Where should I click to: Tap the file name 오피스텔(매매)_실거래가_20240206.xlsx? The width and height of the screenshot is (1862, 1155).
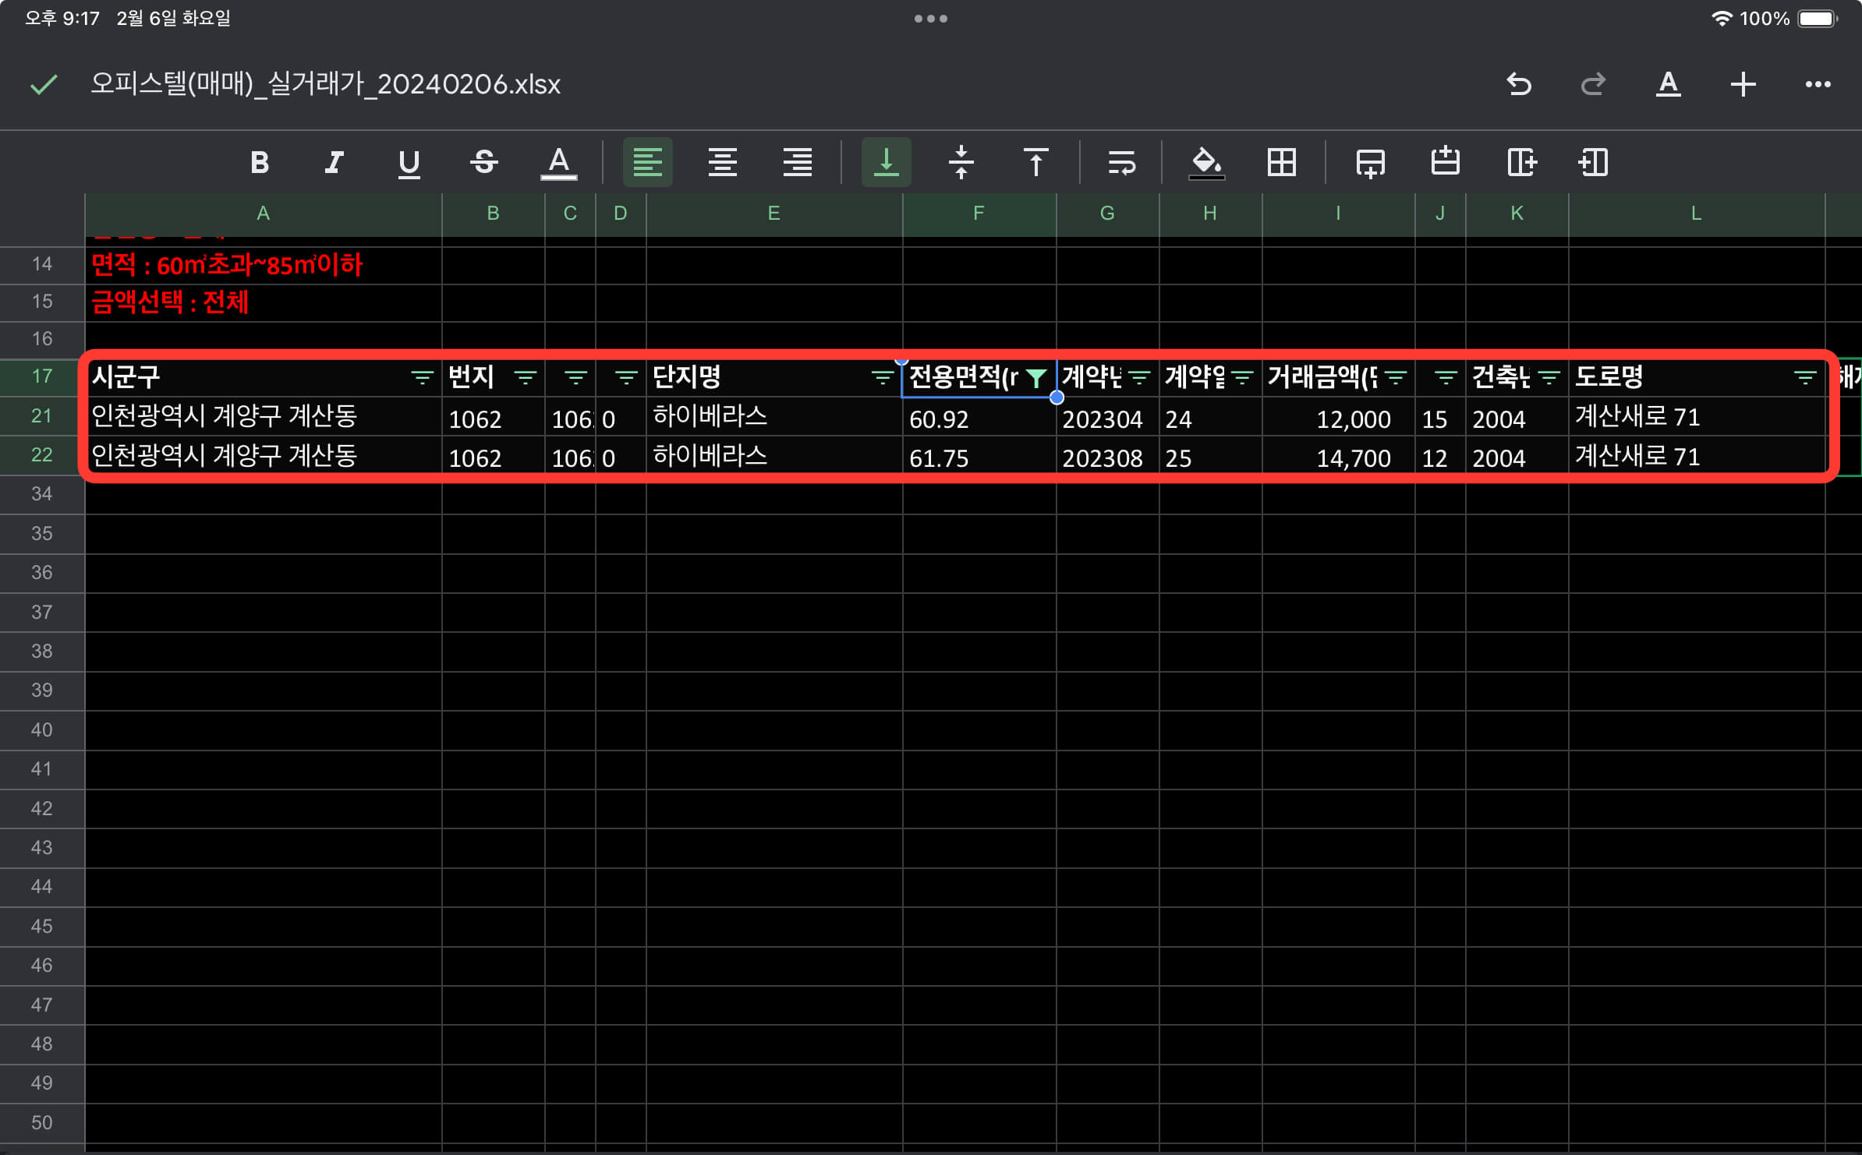[x=325, y=84]
